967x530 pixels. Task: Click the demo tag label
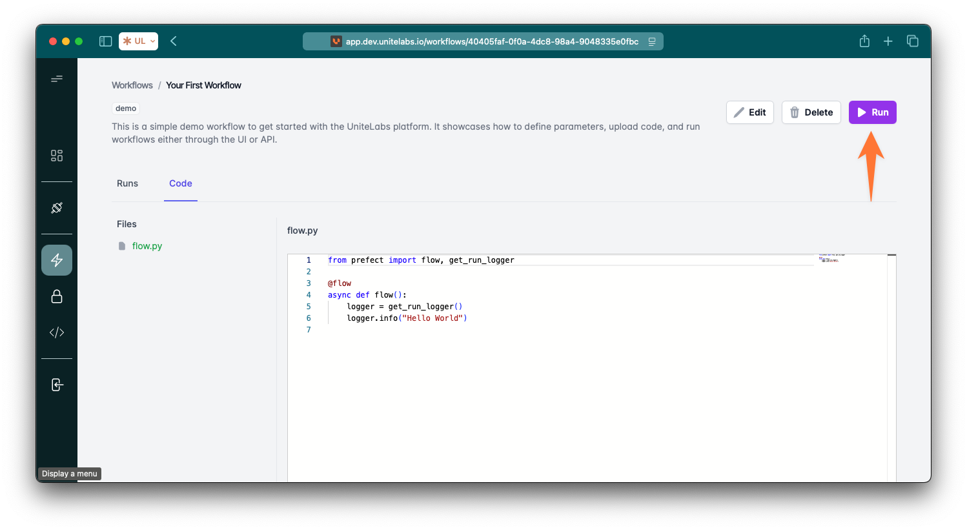point(126,108)
